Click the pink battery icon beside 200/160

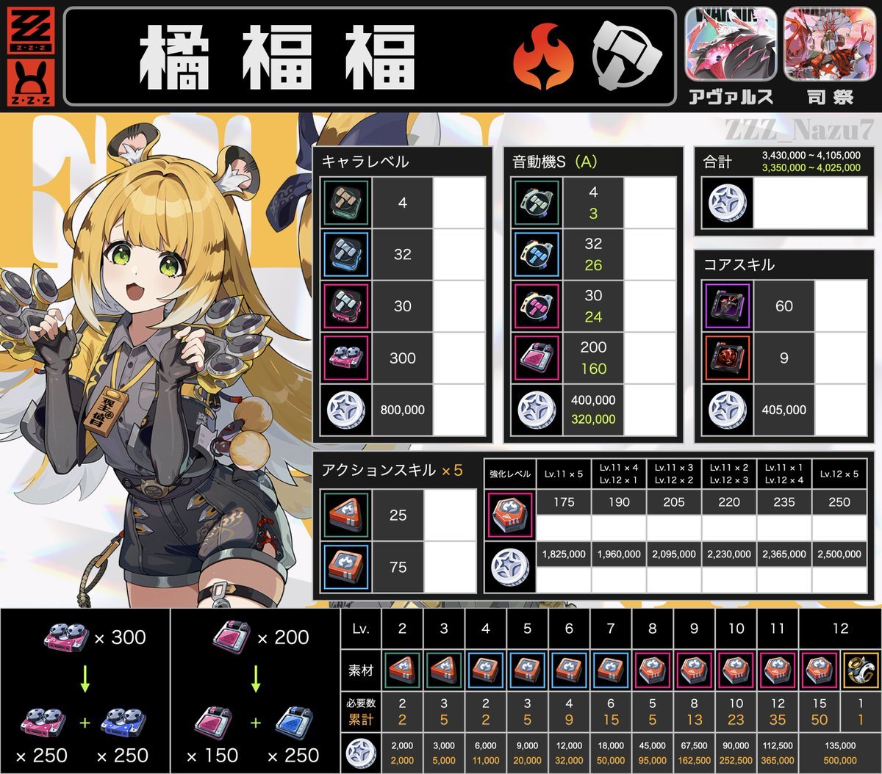click(537, 358)
